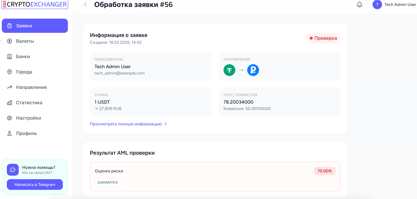The width and height of the screenshot is (417, 199).
Task: Expand the chevron beside Просмотреть полную информацию
Action: coord(165,124)
